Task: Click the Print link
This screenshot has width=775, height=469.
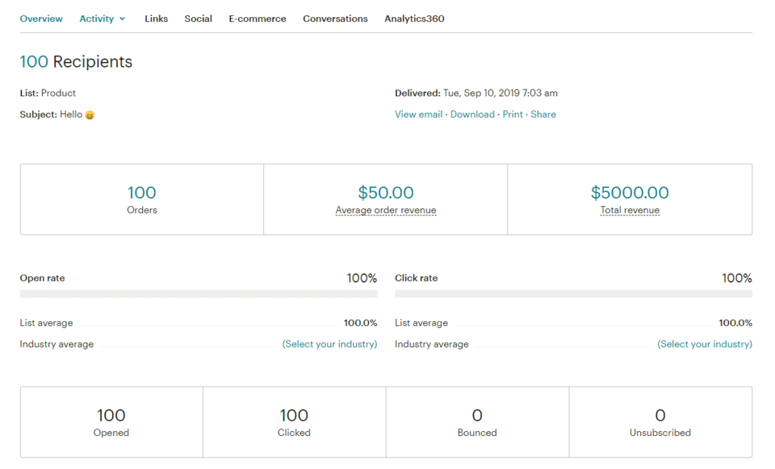Action: pos(513,115)
